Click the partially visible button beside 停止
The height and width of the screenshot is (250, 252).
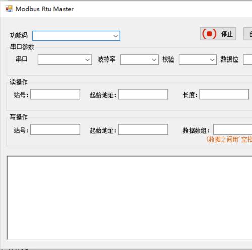[x=248, y=34]
